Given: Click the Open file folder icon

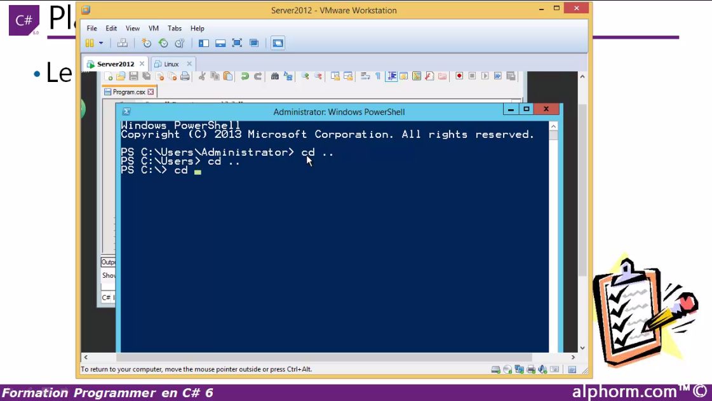Looking at the screenshot, I should [121, 76].
